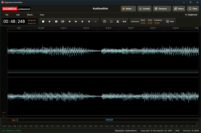Click the 00:24:42 timeline ruler mark
This screenshot has width=201, height=133.
(109, 28)
